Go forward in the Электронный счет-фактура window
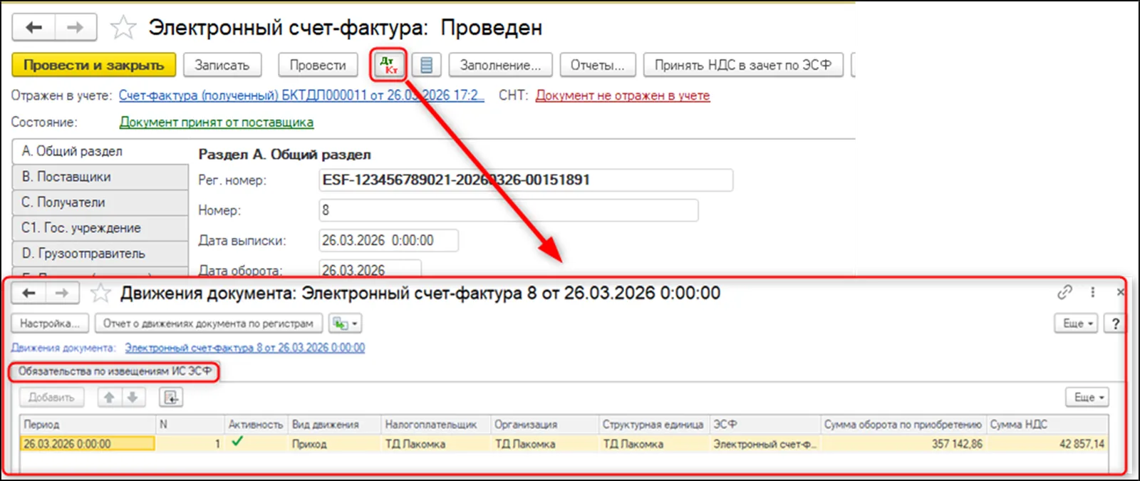The image size is (1140, 481). pos(76,28)
